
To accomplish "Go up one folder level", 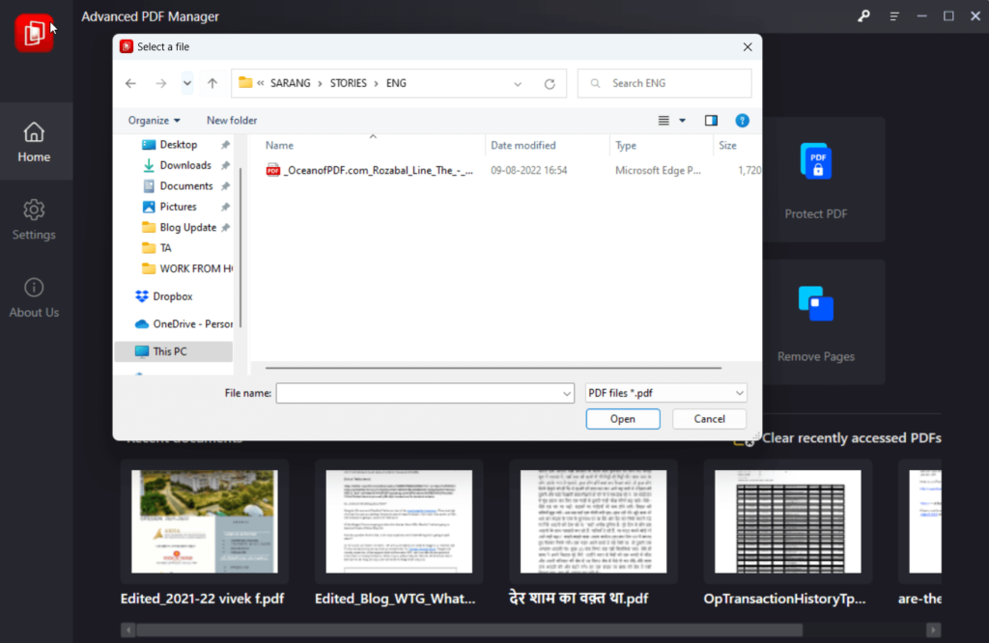I will click(x=212, y=83).
